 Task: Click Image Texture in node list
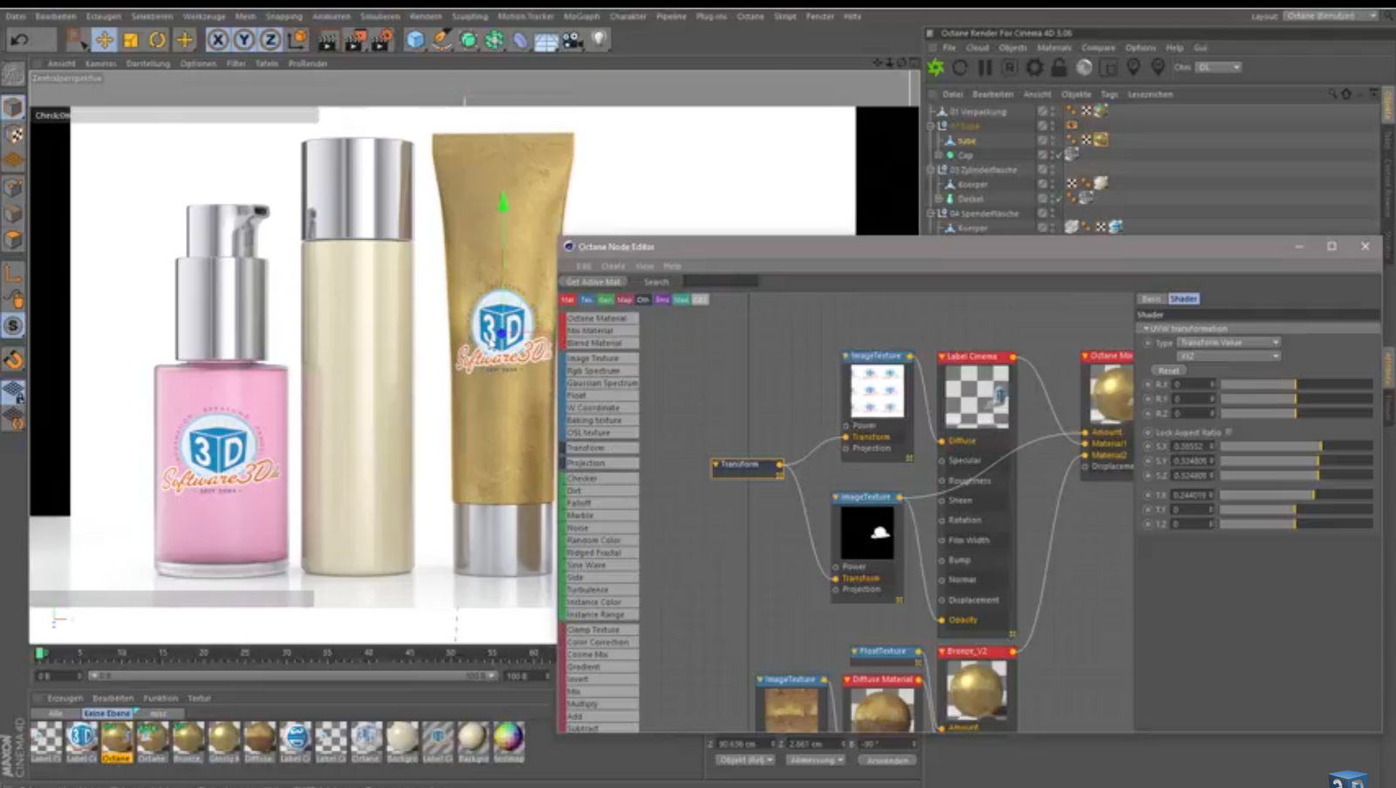pyautogui.click(x=601, y=359)
